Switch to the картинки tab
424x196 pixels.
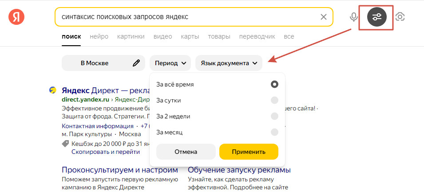pyautogui.click(x=131, y=36)
